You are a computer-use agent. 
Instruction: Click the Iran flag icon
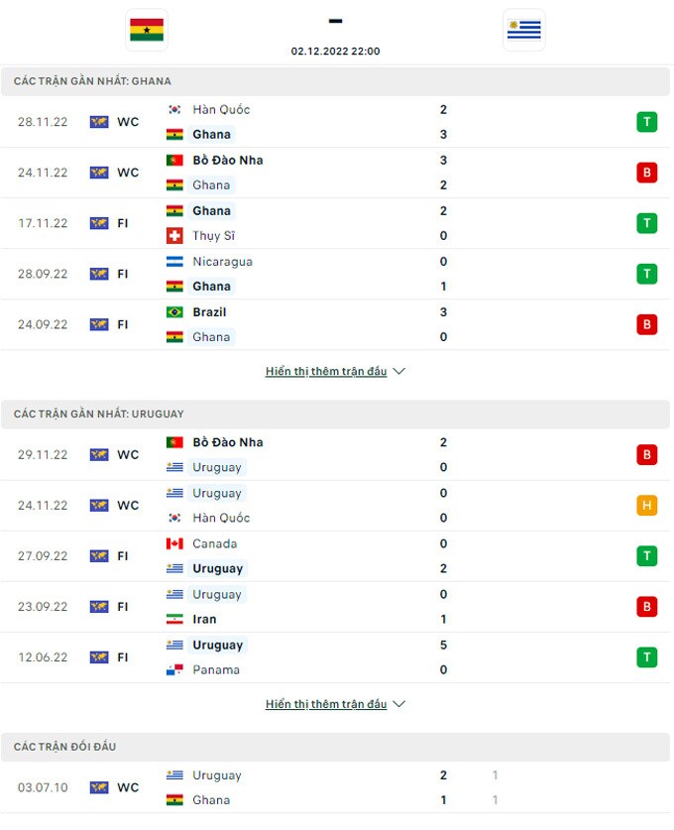174,619
